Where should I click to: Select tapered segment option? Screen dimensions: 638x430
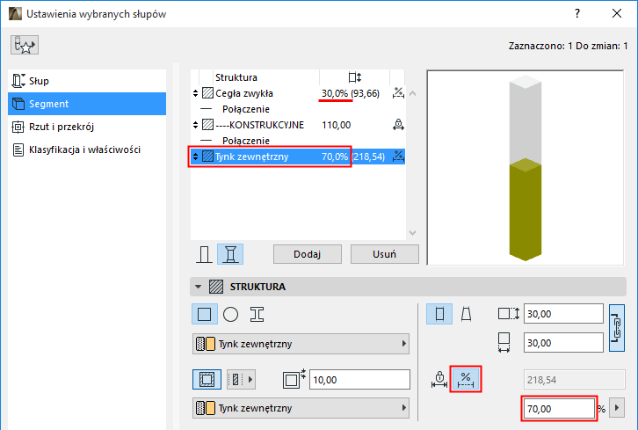[467, 314]
